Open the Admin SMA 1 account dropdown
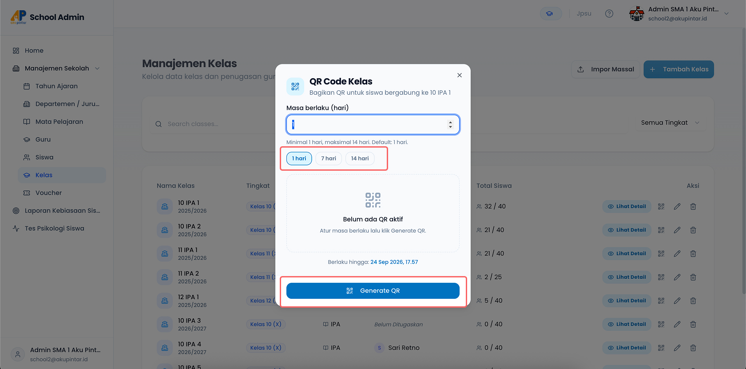 click(x=726, y=14)
